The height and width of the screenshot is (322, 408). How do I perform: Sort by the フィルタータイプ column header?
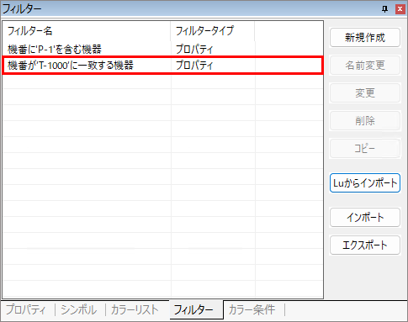(x=213, y=31)
